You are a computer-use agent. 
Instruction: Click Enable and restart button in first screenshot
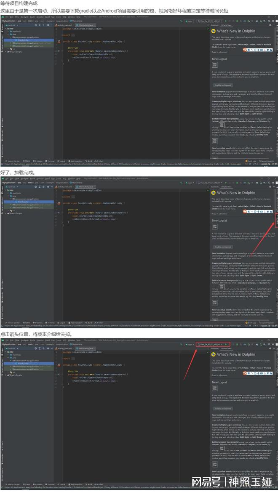click(x=223, y=85)
